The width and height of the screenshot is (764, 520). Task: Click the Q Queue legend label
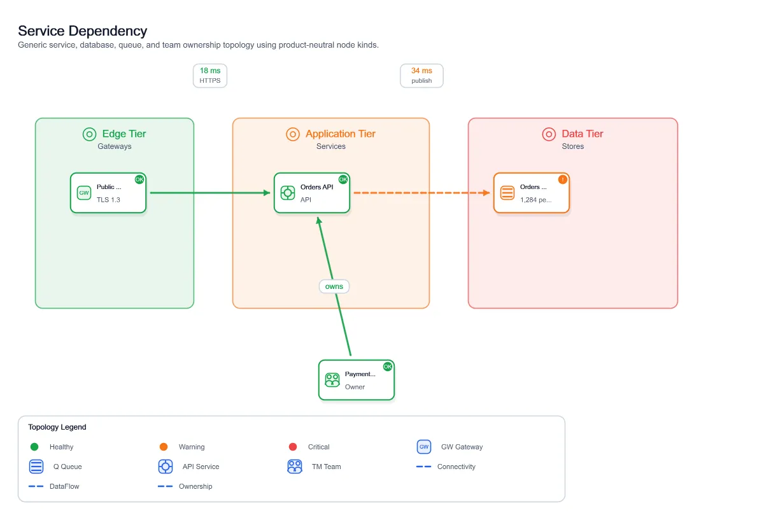coord(67,467)
